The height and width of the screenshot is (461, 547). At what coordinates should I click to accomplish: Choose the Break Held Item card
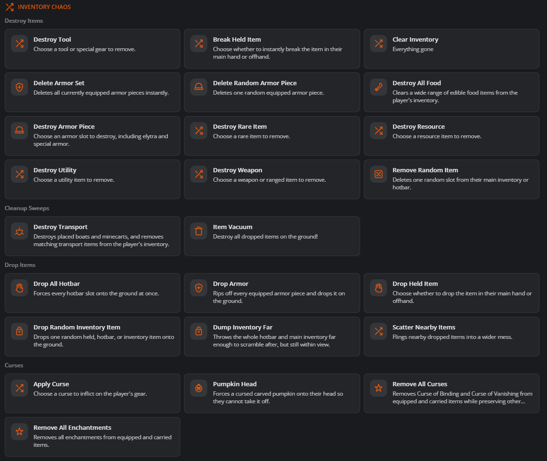pyautogui.click(x=272, y=49)
